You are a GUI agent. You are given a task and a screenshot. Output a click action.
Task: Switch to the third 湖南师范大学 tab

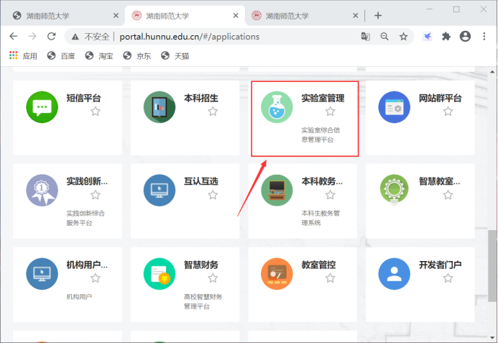point(302,15)
